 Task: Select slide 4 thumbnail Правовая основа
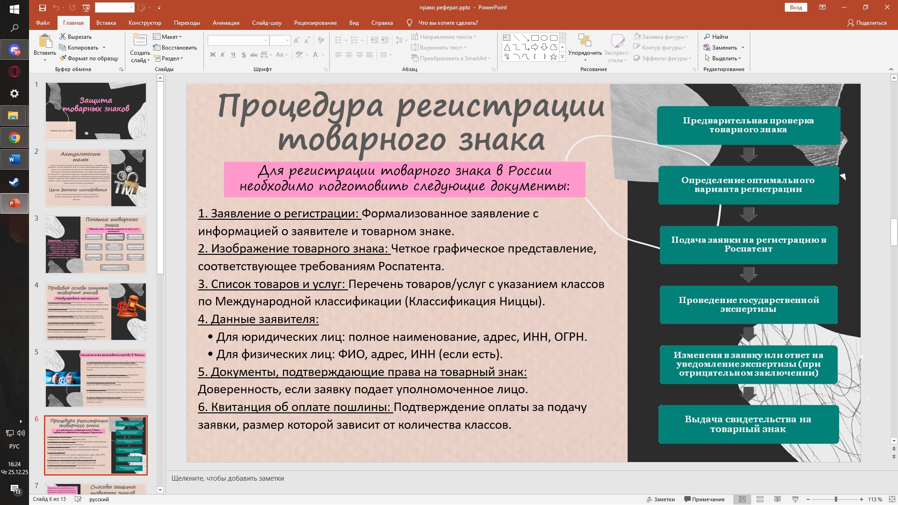click(x=96, y=311)
